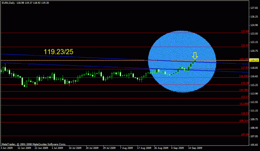Click the 111.15 price axis label

[254, 110]
